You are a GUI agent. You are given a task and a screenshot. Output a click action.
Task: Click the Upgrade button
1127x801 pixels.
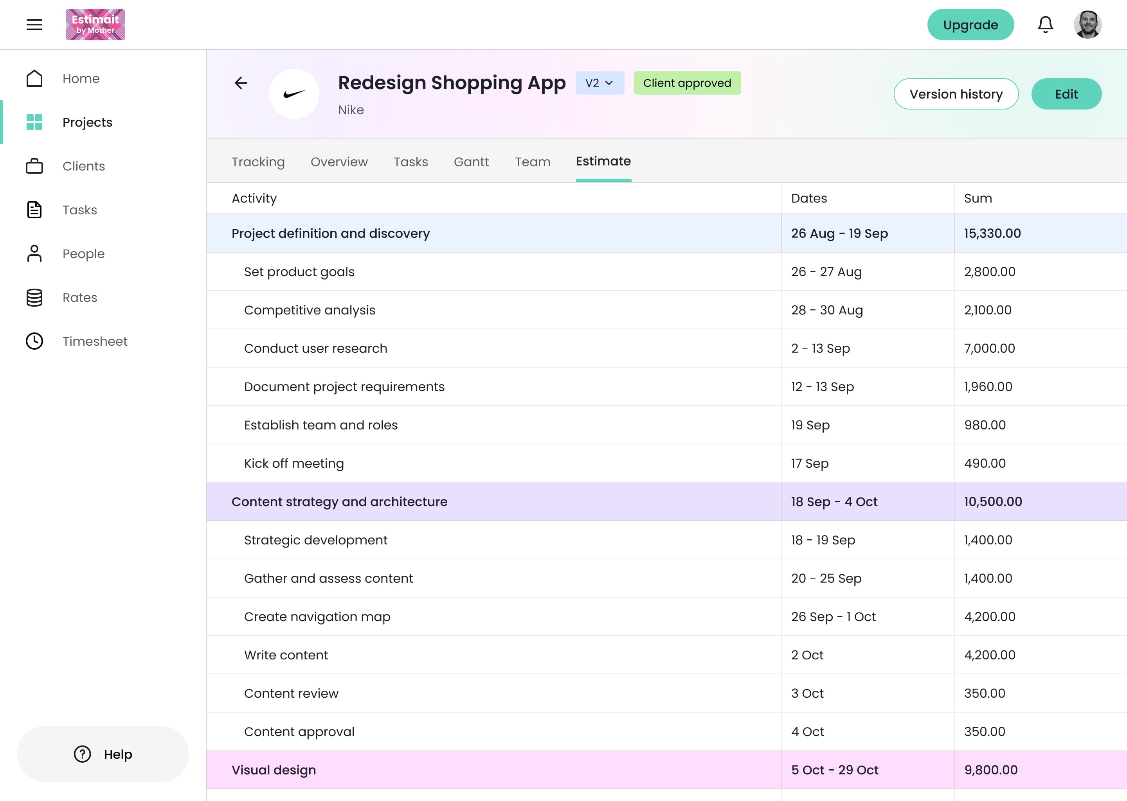coord(970,25)
